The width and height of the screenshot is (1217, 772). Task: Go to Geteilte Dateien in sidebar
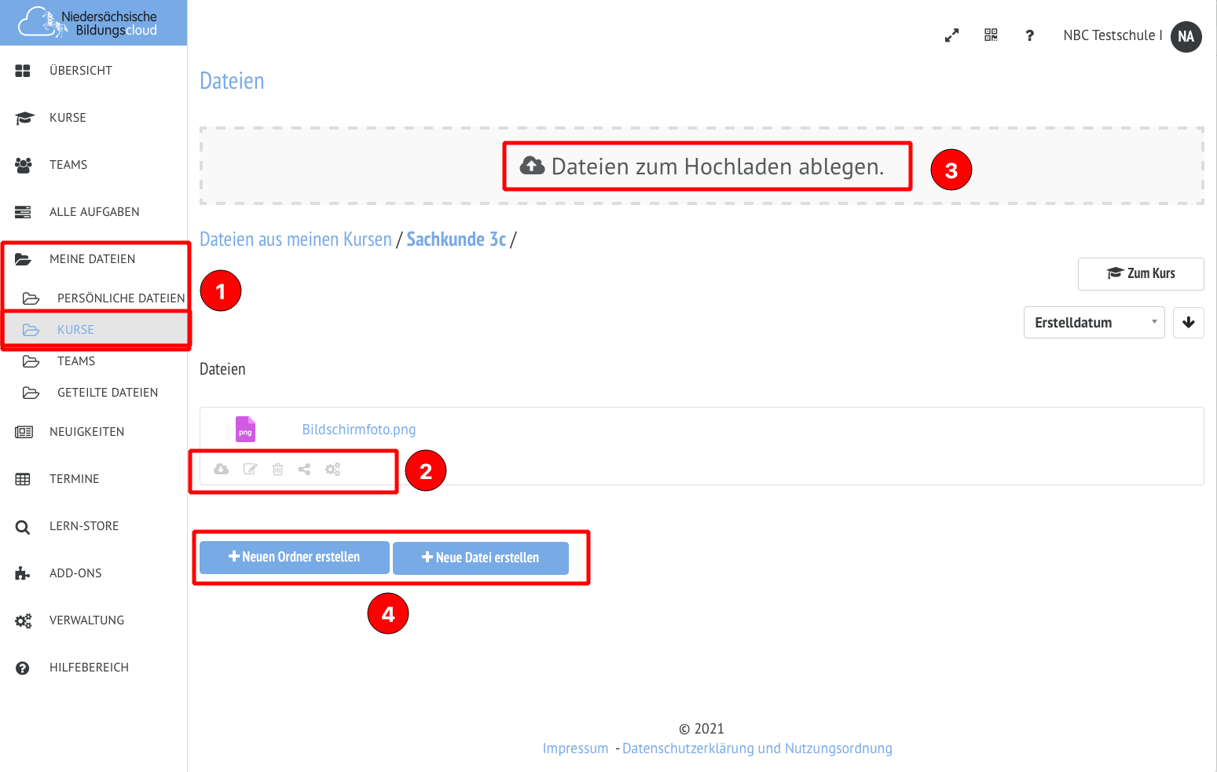point(107,393)
